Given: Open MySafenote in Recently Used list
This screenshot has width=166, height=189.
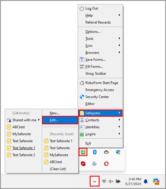Looking at the screenshot, I should point(60,155).
